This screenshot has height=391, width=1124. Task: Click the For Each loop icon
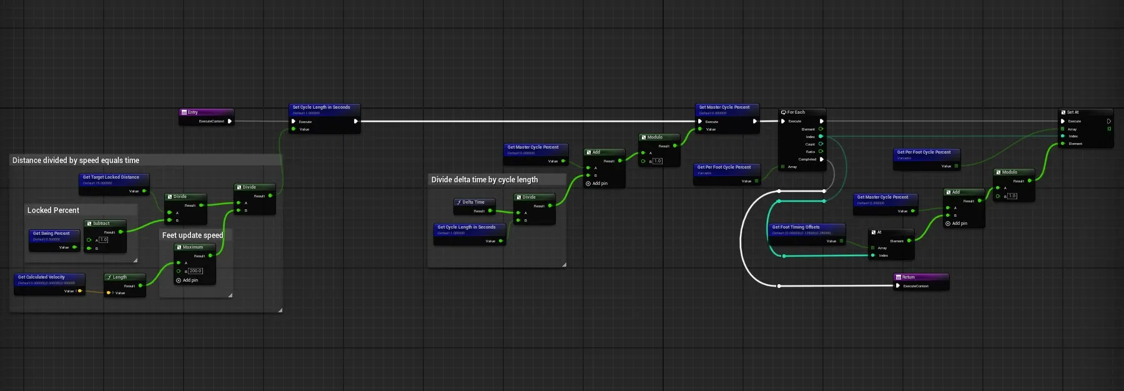tap(783, 112)
